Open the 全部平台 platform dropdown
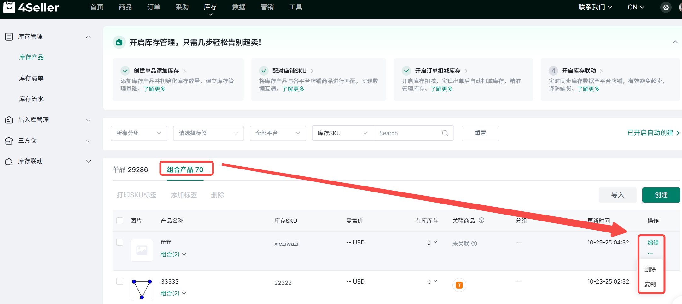 click(x=277, y=133)
